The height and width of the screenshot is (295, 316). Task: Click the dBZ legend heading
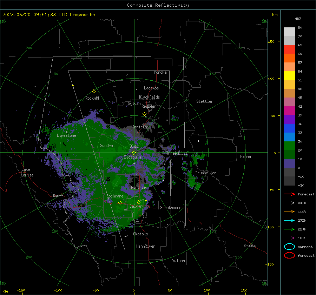point(298,19)
